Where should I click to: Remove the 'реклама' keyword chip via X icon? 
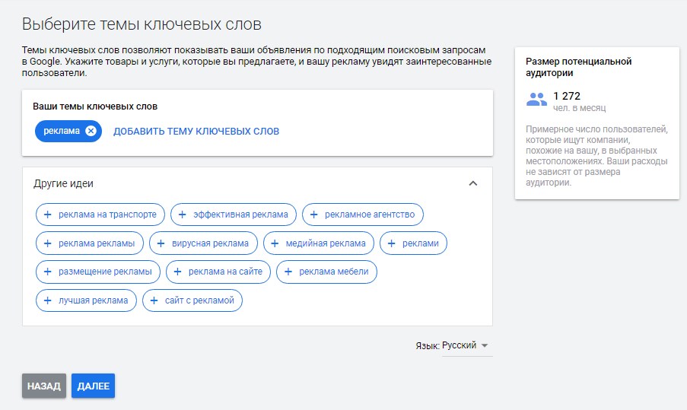[x=91, y=131]
